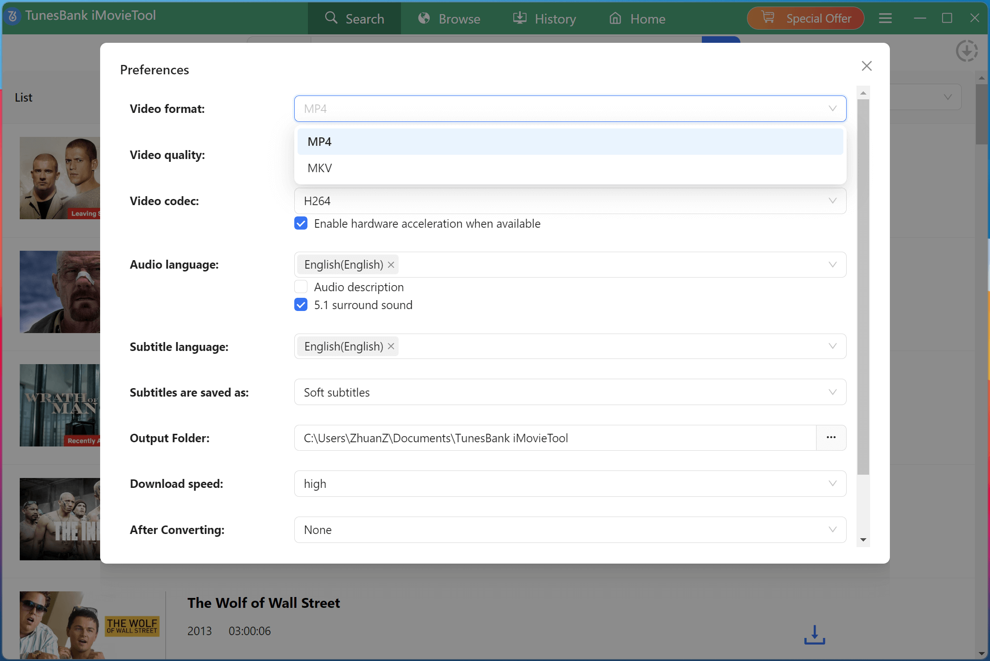Disable hardware acceleration checkbox
The height and width of the screenshot is (661, 990).
pyautogui.click(x=301, y=223)
